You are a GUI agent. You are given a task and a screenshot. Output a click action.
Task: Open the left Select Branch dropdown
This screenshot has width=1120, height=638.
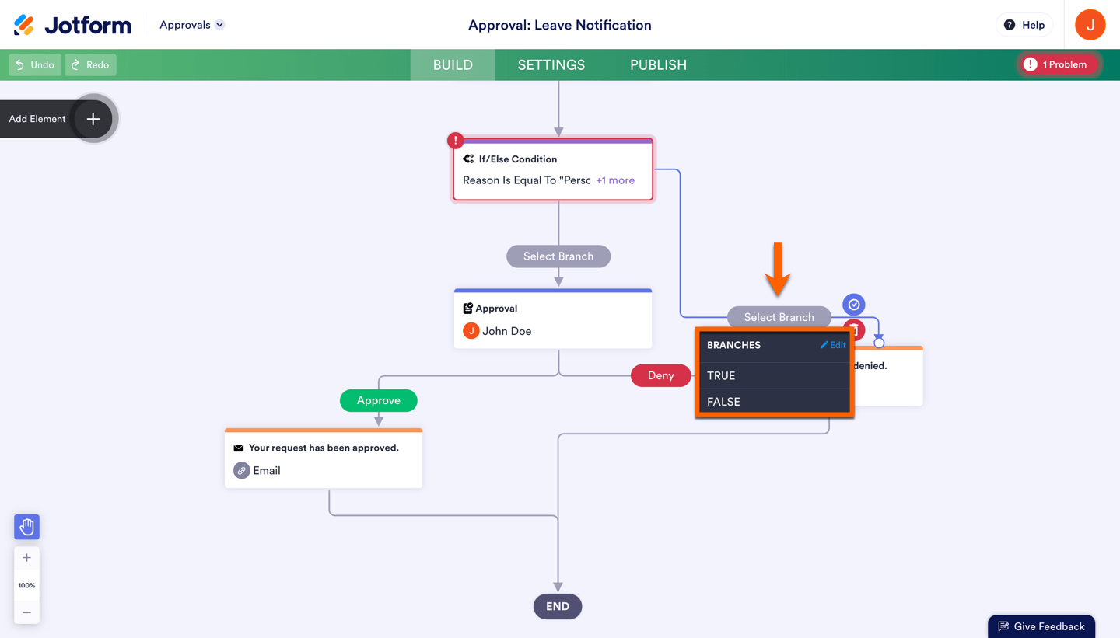click(x=558, y=256)
